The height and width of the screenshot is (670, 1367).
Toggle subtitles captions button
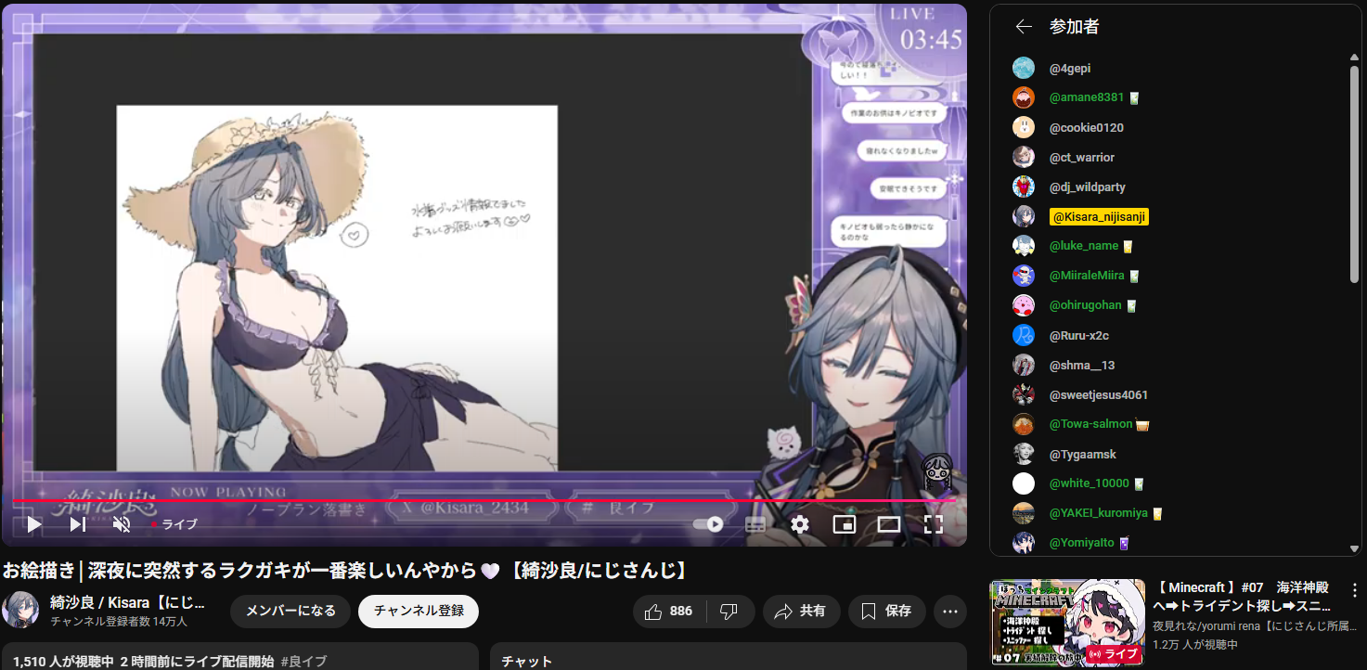(x=755, y=524)
